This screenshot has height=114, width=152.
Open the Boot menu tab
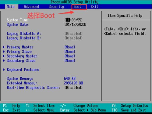click(77, 7)
